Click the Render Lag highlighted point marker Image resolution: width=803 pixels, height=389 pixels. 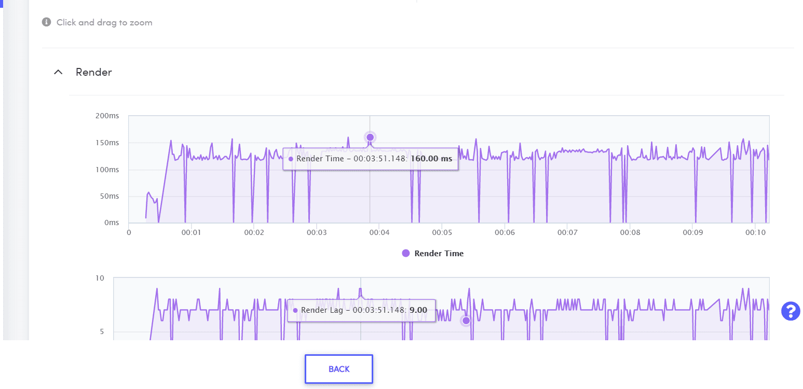point(466,321)
